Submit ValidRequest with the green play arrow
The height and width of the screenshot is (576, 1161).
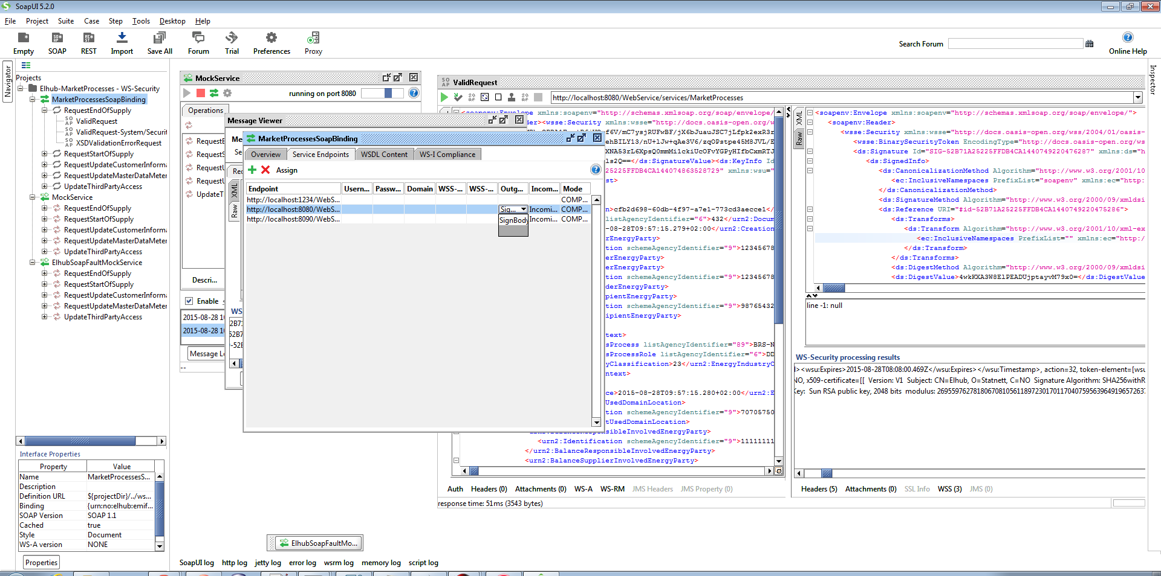[x=444, y=97]
